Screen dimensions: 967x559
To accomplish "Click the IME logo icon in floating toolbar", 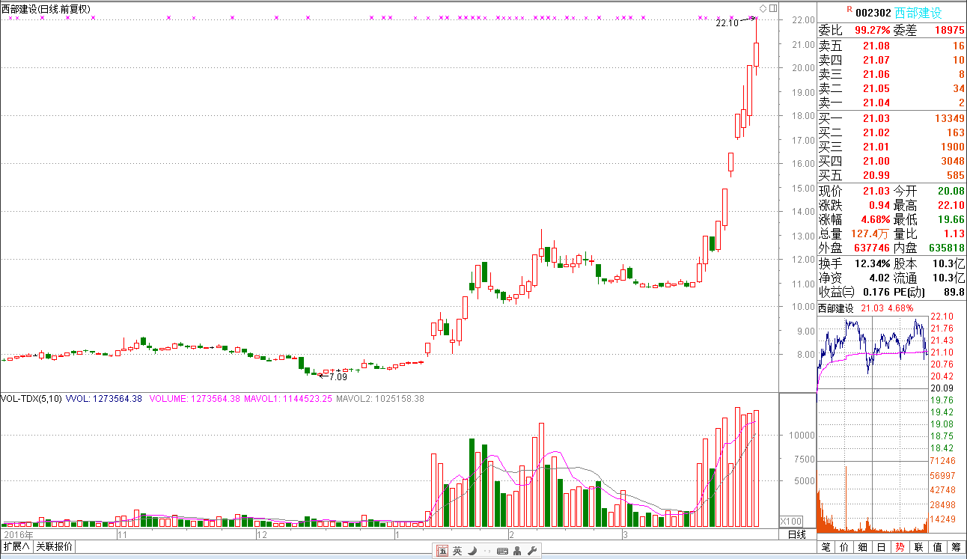I will (x=442, y=552).
